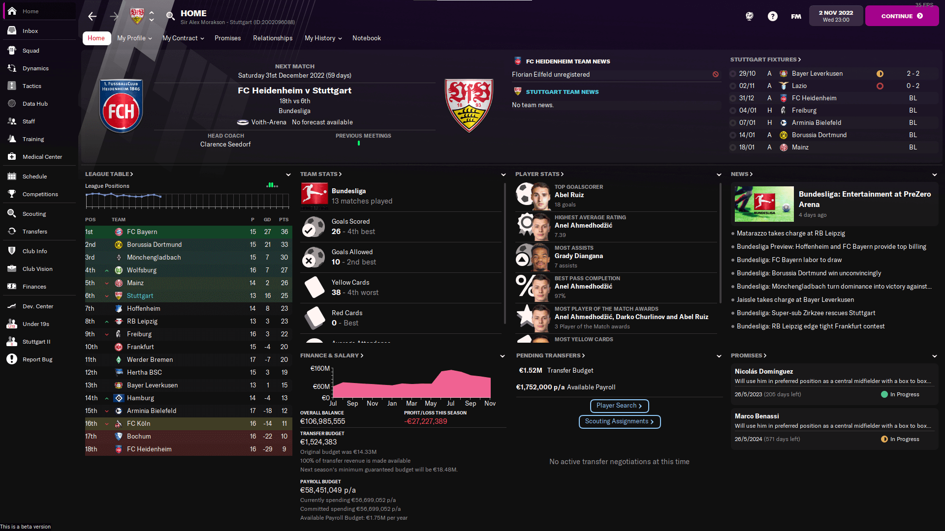This screenshot has width=945, height=531.
Task: Expand Player Stats panel options chevron
Action: coord(719,175)
